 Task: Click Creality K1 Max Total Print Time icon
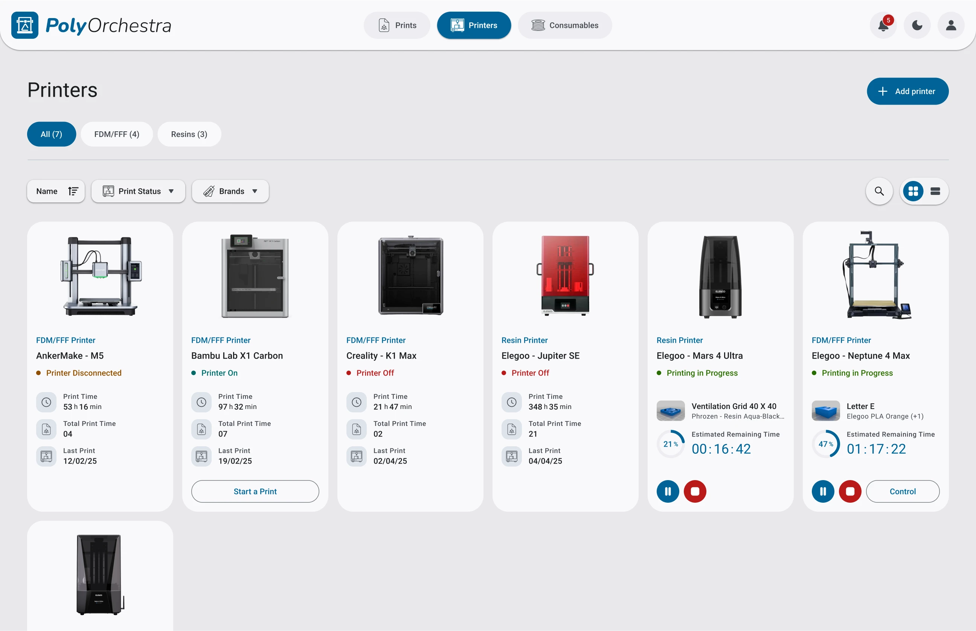click(x=356, y=429)
